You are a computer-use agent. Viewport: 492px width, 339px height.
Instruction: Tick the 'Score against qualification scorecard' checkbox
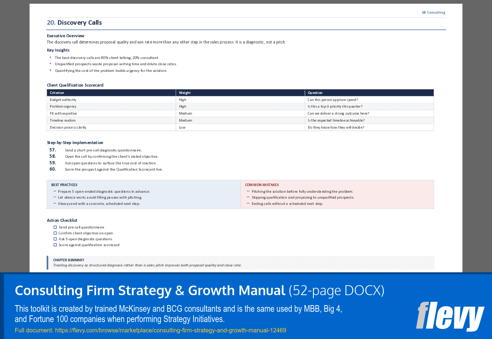(55, 245)
